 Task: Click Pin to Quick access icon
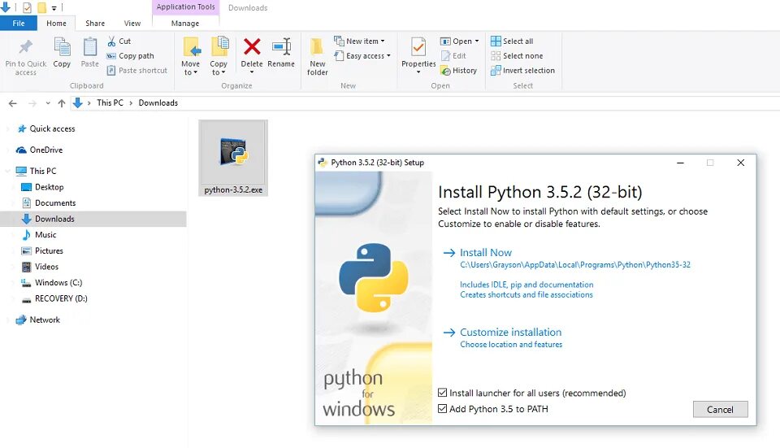(25, 47)
